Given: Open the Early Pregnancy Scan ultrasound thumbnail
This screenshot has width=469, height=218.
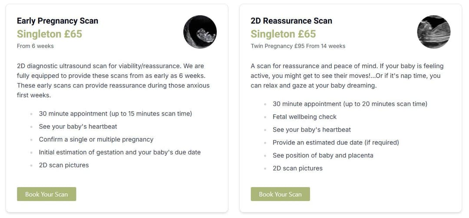Looking at the screenshot, I should (200, 32).
